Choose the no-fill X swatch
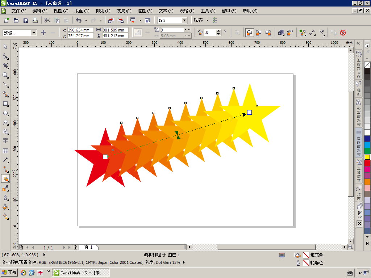This screenshot has width=371, height=278. click(x=367, y=64)
